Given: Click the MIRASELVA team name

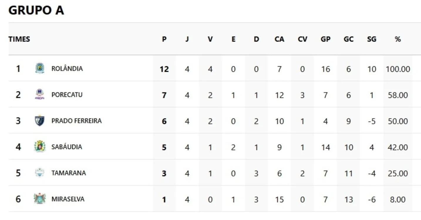Looking at the screenshot, I should pyautogui.click(x=68, y=199).
